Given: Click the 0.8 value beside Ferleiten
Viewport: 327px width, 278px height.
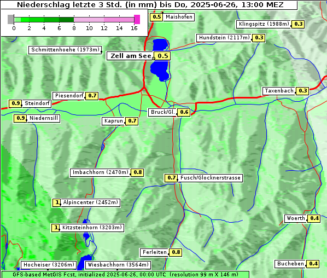Looking at the screenshot, I should 176,252.
